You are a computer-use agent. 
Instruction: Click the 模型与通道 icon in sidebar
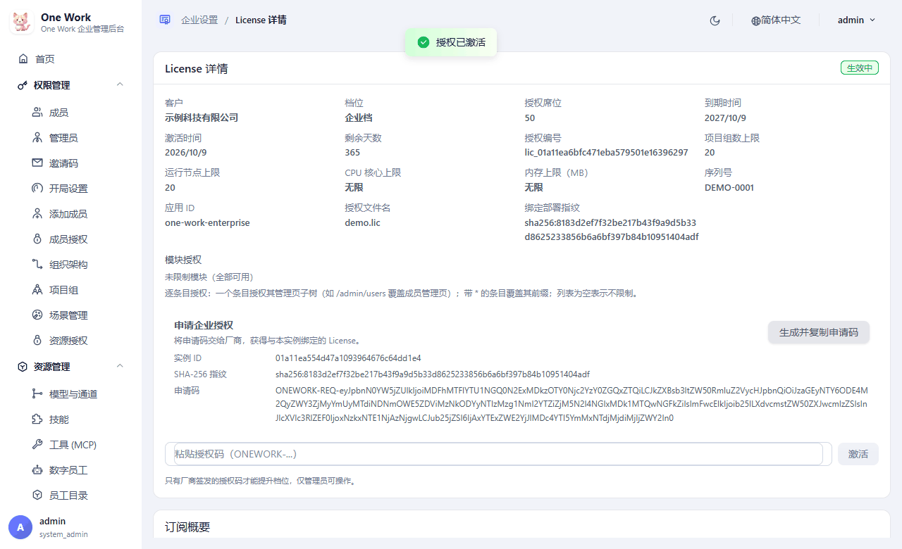coord(37,394)
